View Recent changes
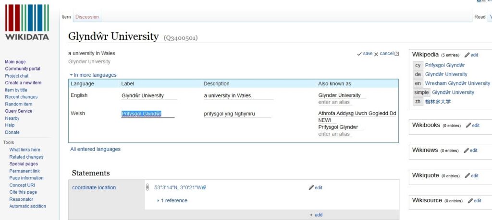The image size is (492, 220). (x=21, y=97)
